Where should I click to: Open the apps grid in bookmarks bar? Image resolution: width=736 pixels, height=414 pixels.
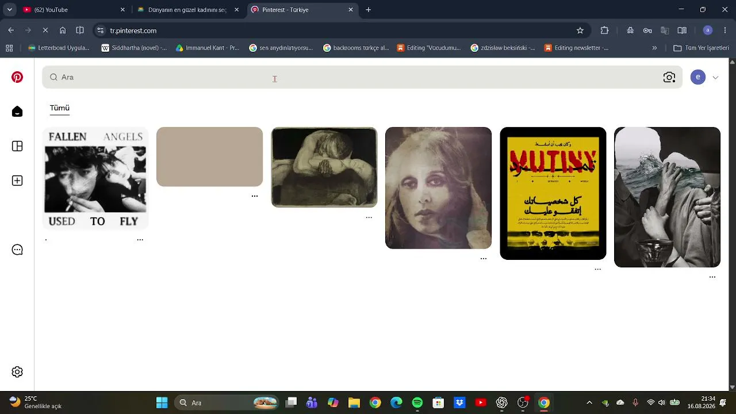point(9,48)
